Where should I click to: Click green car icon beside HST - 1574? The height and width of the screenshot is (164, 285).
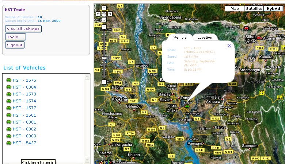coord(9,101)
